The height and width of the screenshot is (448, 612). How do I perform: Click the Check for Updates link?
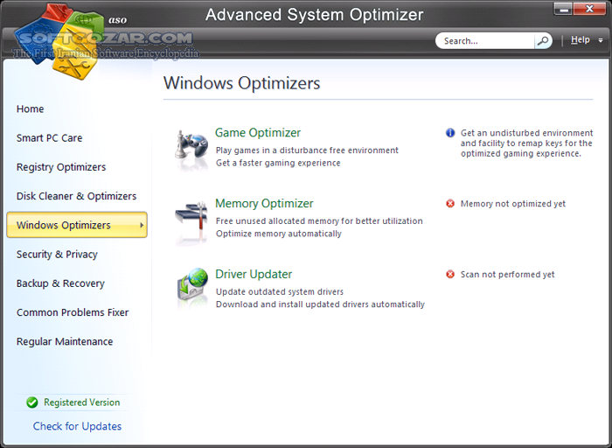coord(77,426)
